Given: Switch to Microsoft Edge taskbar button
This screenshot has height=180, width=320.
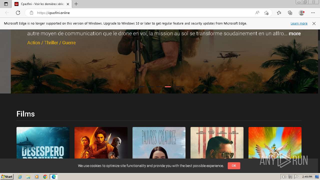Looking at the screenshot, I should pyautogui.click(x=54, y=177).
